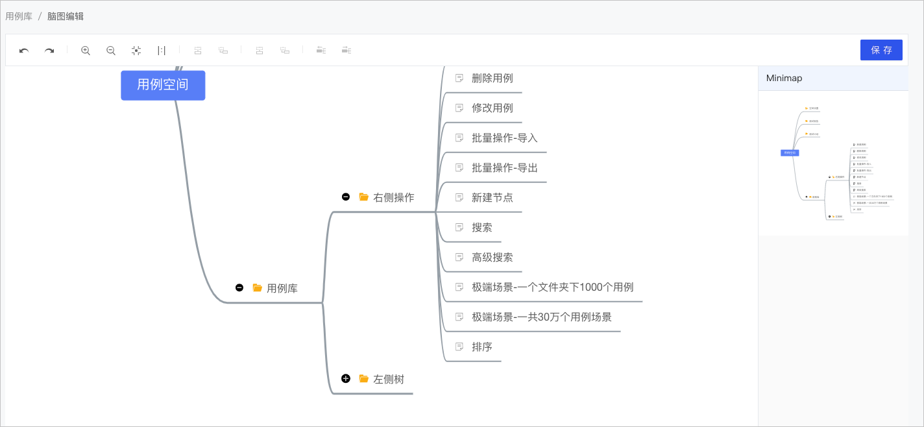Undo the last mind map edit
This screenshot has width=924, height=427.
pos(24,50)
